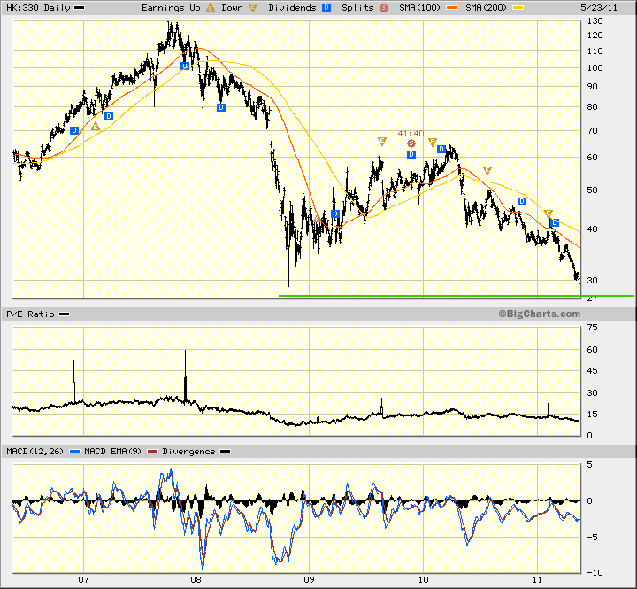Click the orange SMA(100) legend swatch
The height and width of the screenshot is (589, 637).
click(452, 8)
